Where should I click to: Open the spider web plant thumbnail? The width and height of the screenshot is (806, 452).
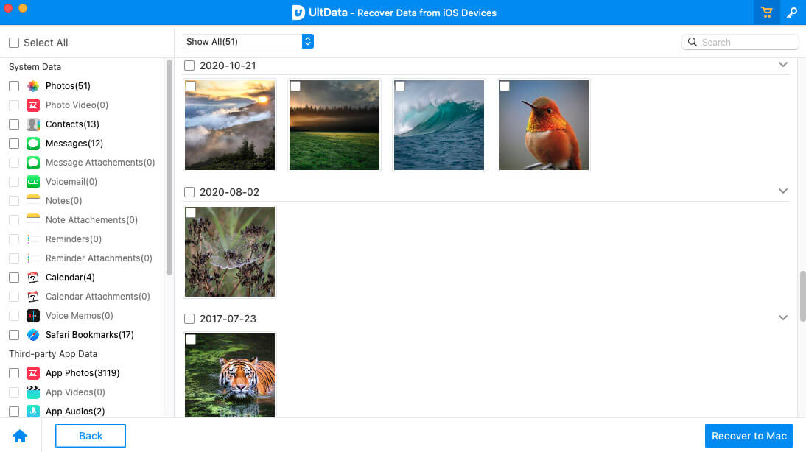click(x=230, y=252)
